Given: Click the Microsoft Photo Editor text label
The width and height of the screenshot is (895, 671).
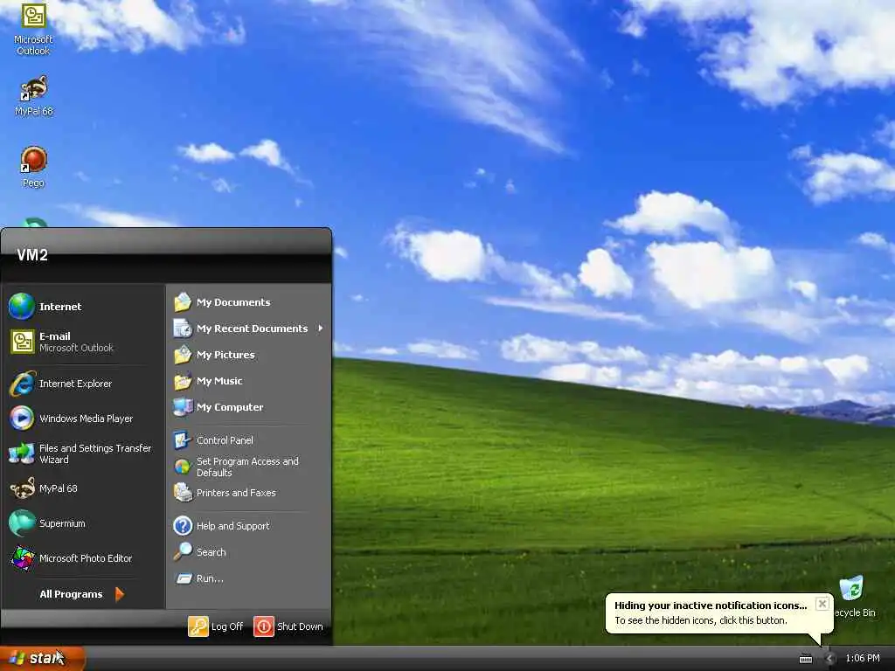Looking at the screenshot, I should pos(86,558).
